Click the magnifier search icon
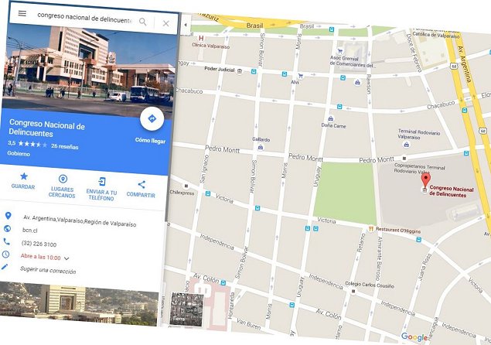Screen dimensions: 491x345 pos(143,22)
